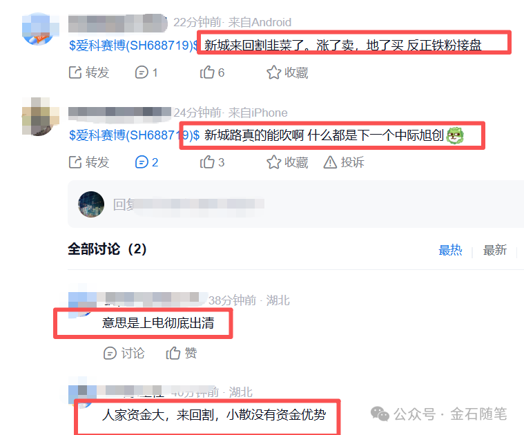Screen dimensions: 524x435
Task: Like the second post with 3 likes
Action: 207,162
